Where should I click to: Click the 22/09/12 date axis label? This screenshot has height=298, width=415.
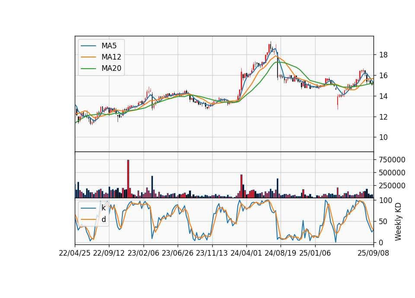tap(109, 253)
